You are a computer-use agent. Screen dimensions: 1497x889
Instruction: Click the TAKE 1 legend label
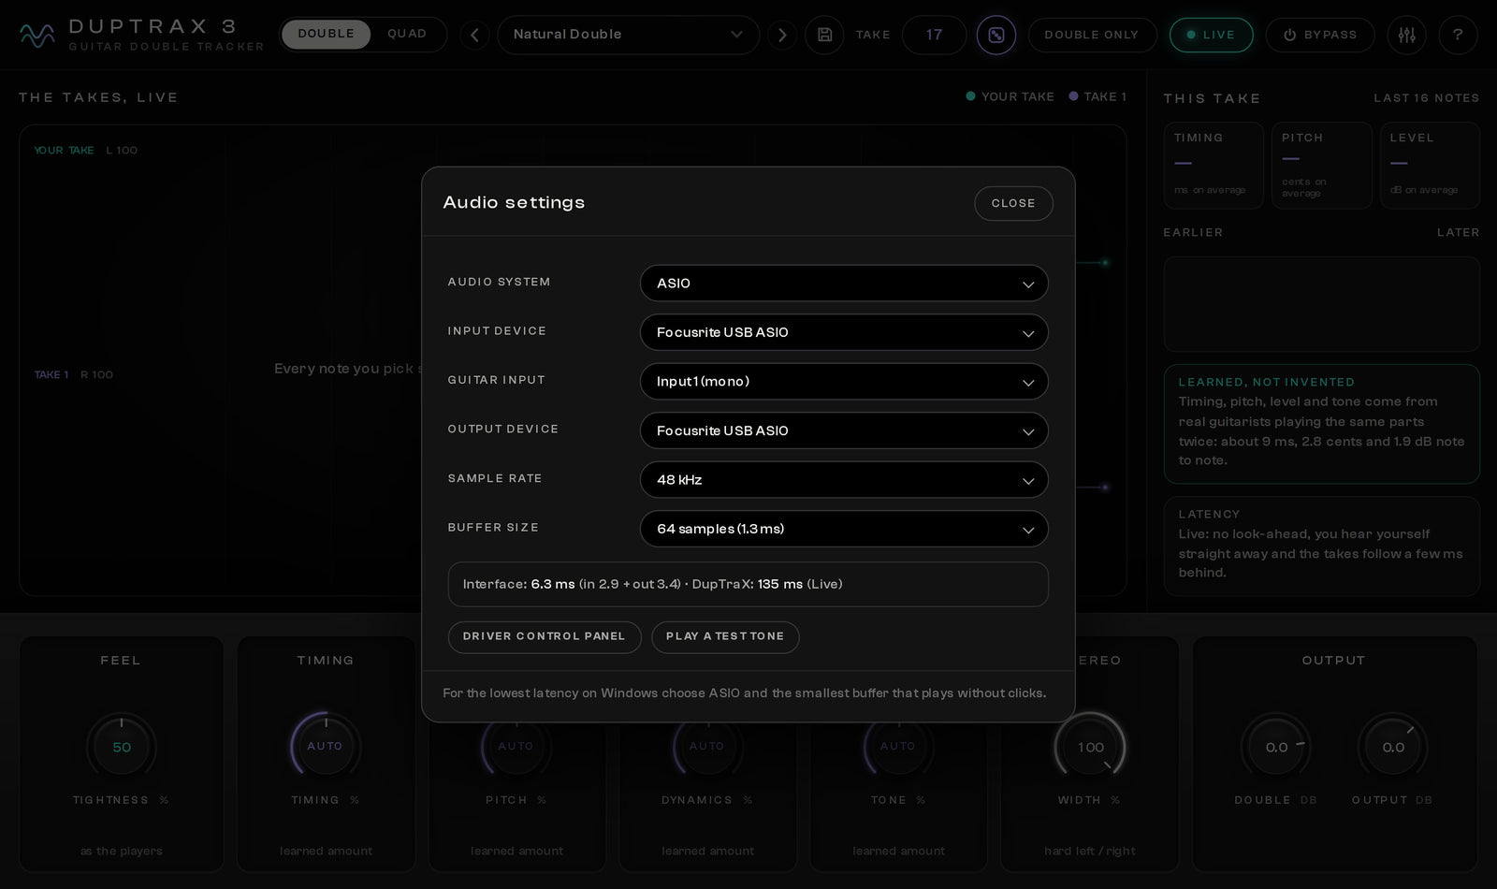pos(1097,96)
